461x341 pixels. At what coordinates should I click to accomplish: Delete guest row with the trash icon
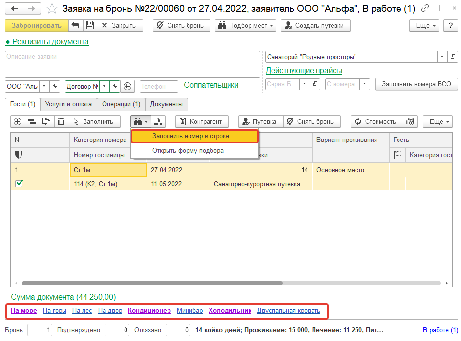[61, 121]
